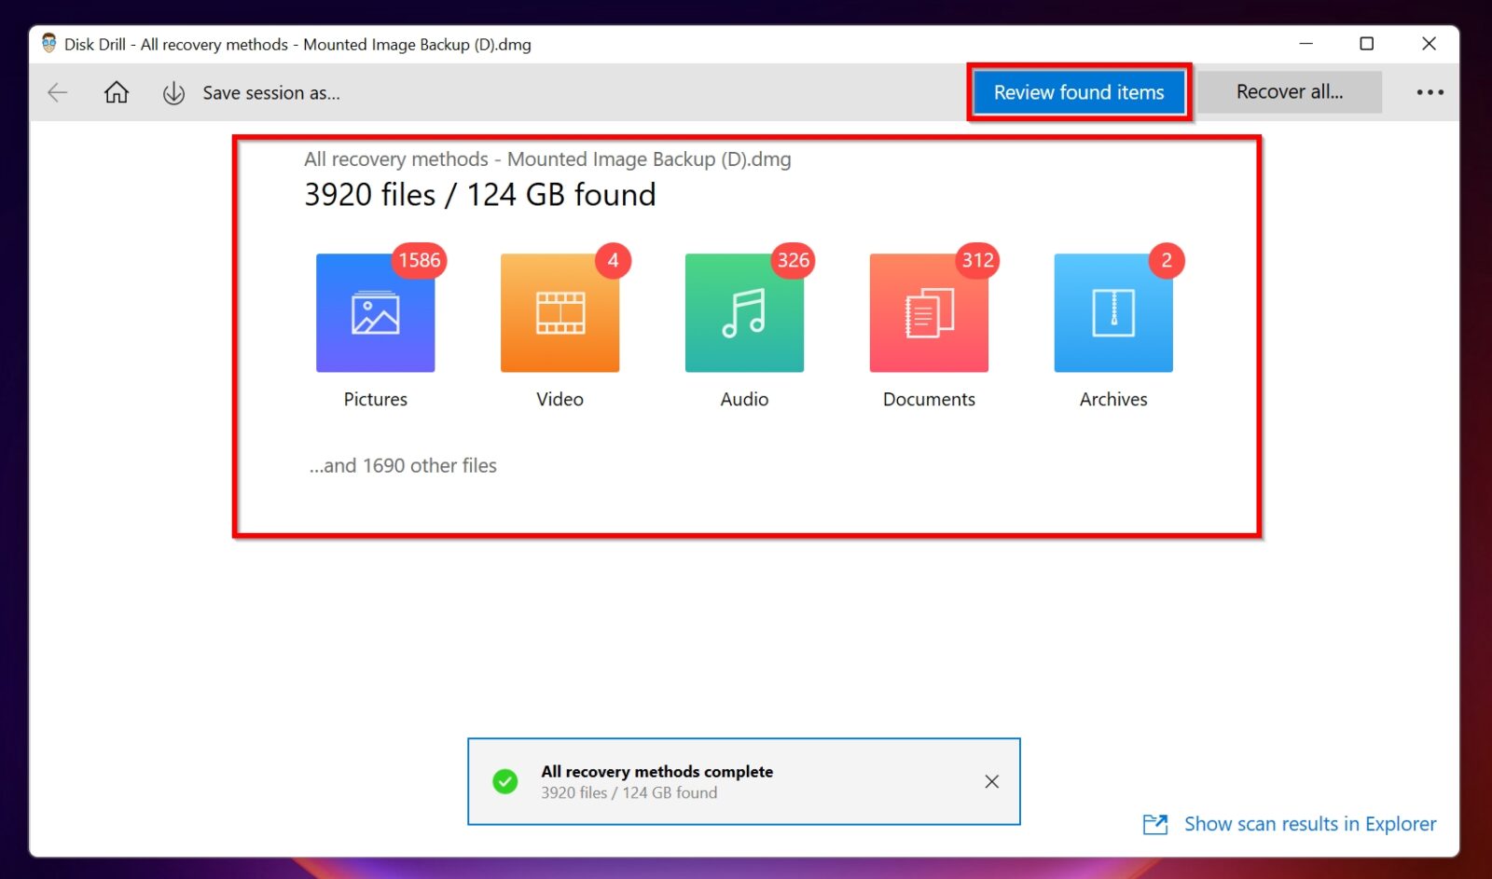Click the green checkmark in the completion notification
The height and width of the screenshot is (879, 1492).
(504, 781)
